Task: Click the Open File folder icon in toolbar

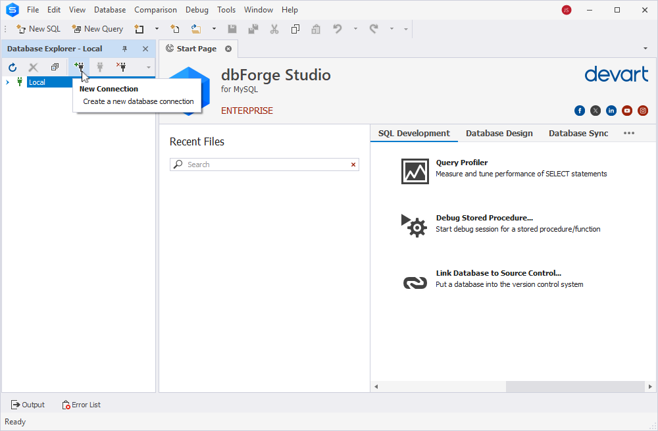Action: tap(196, 29)
